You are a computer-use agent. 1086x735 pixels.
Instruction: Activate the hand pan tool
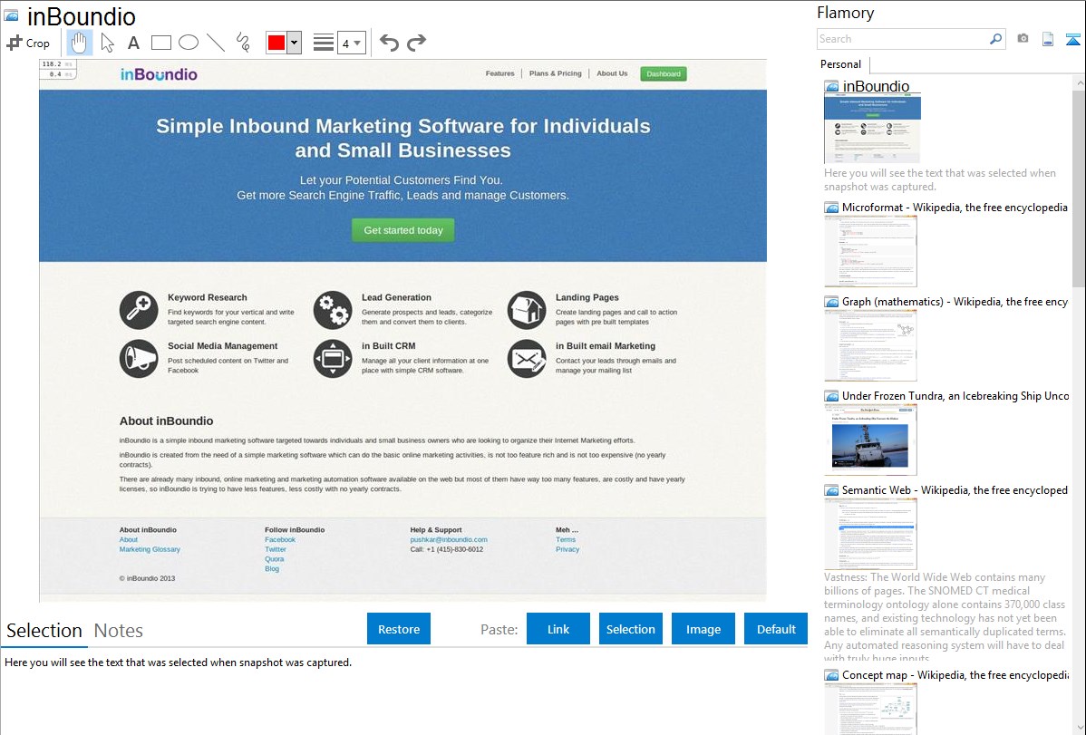coord(79,43)
